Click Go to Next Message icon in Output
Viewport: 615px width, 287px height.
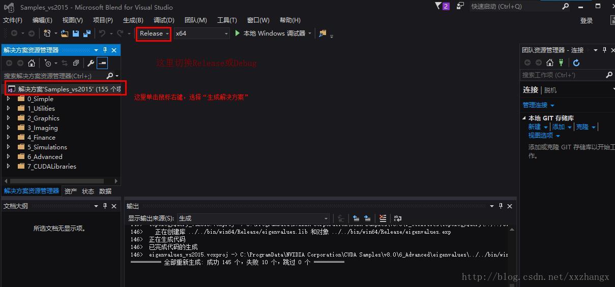367,218
